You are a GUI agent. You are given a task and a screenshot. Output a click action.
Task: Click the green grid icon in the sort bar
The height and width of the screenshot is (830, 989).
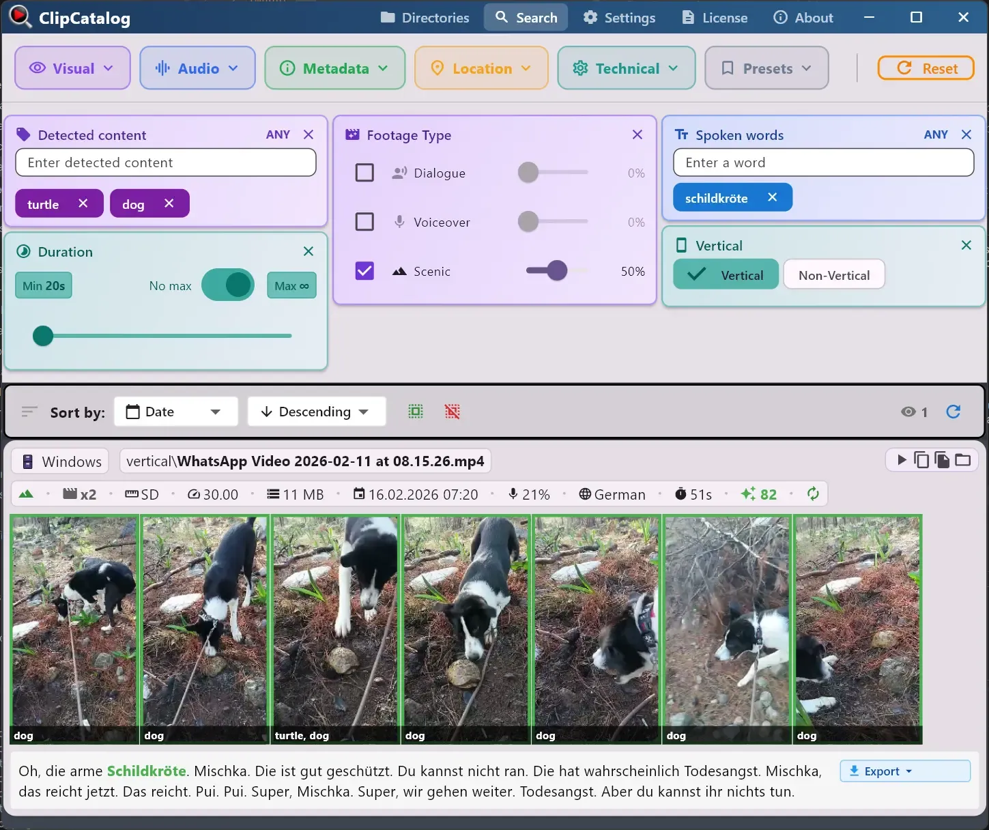415,412
